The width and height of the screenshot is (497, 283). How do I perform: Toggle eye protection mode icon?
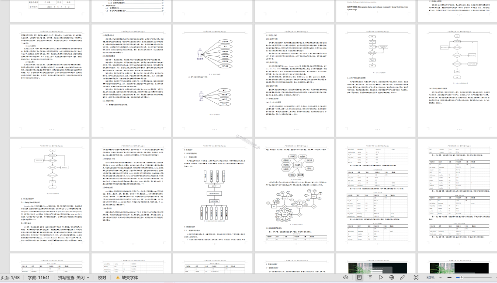[x=346, y=277]
